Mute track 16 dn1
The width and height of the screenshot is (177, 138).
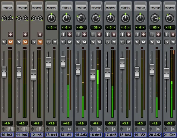(99, 42)
